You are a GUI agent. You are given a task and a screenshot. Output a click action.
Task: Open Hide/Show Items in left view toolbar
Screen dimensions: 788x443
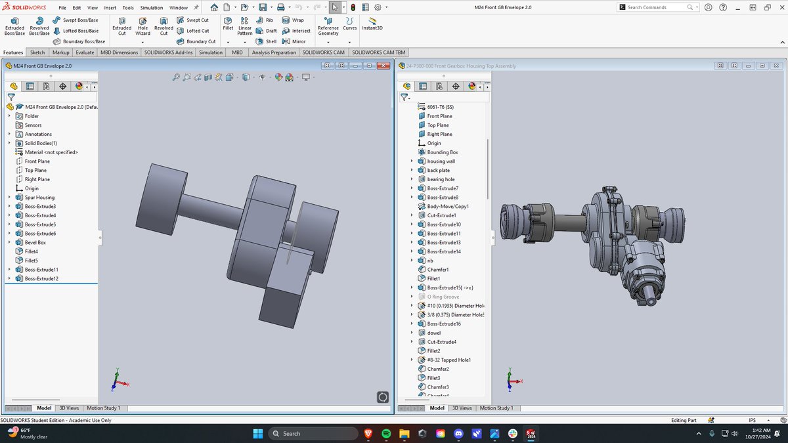coord(262,77)
